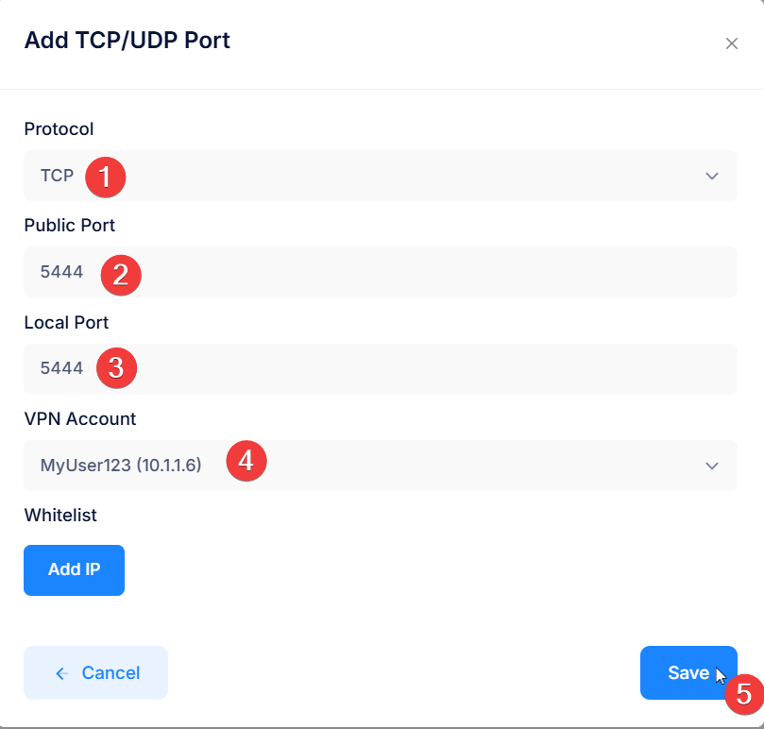The height and width of the screenshot is (729, 764).
Task: Click the Add IP whitelist button
Action: coord(74,570)
